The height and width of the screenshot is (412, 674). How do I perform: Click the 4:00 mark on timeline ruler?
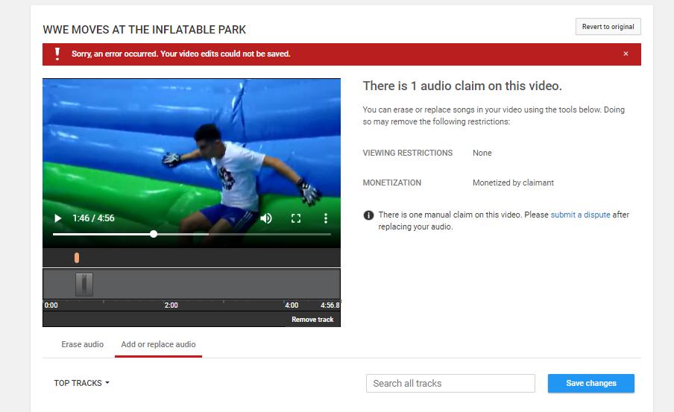click(292, 305)
